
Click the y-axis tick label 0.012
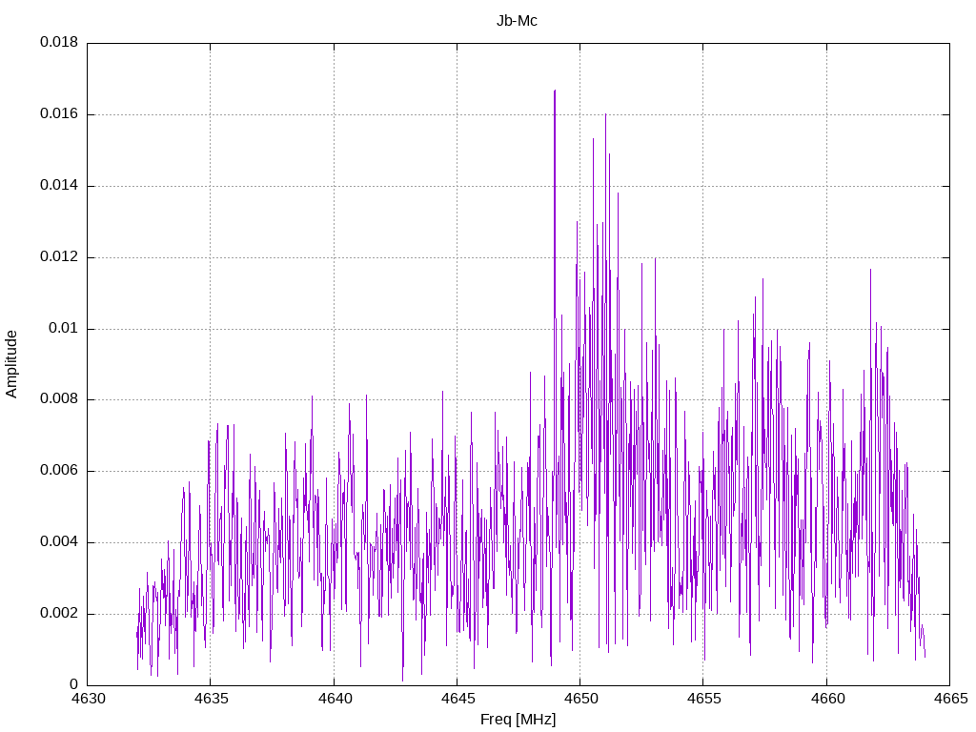pos(59,256)
